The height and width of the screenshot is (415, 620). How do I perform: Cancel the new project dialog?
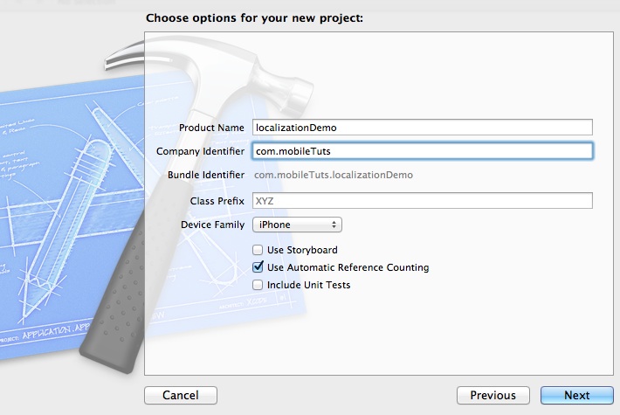click(180, 396)
